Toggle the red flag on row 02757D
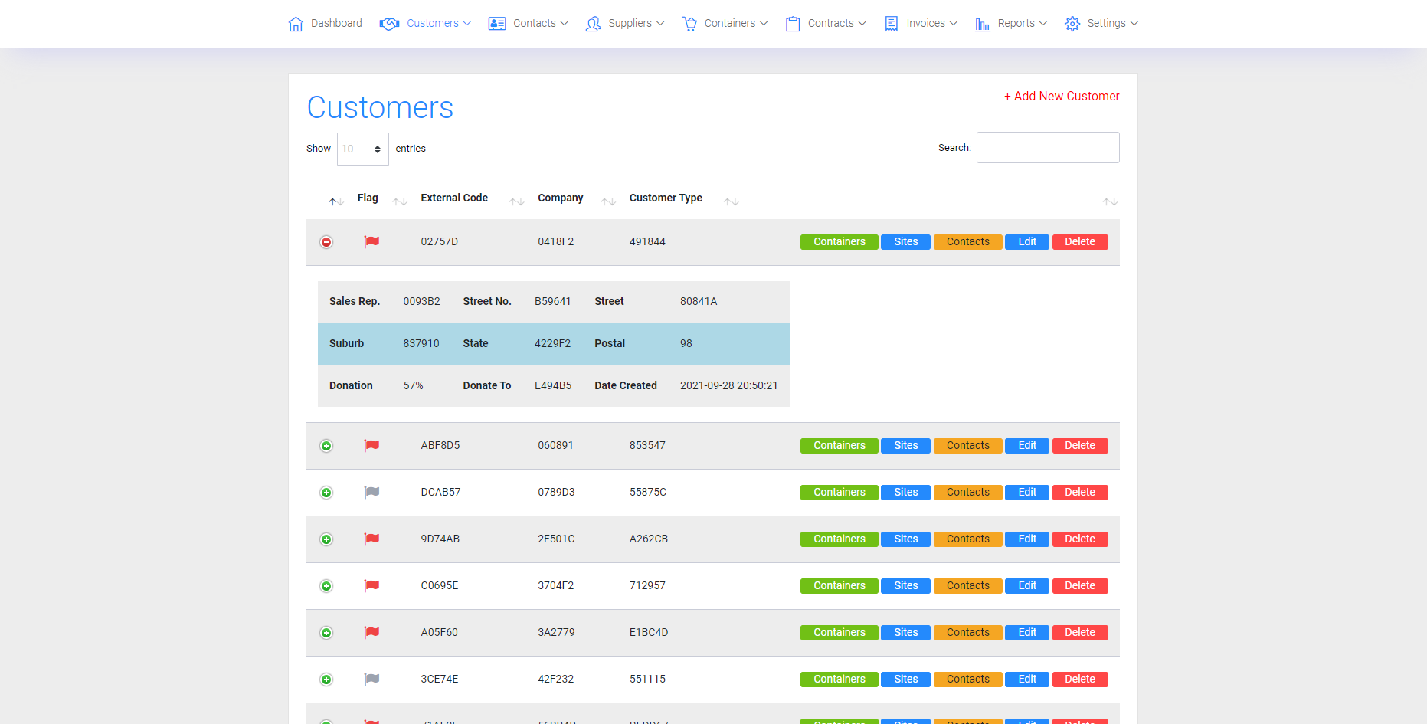The height and width of the screenshot is (724, 1427). 371,242
